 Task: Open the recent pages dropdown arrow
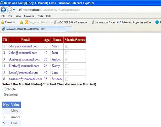(x=14, y=10)
